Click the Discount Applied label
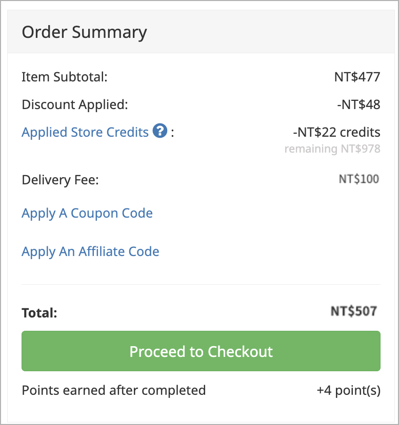This screenshot has width=399, height=425. pos(75,105)
